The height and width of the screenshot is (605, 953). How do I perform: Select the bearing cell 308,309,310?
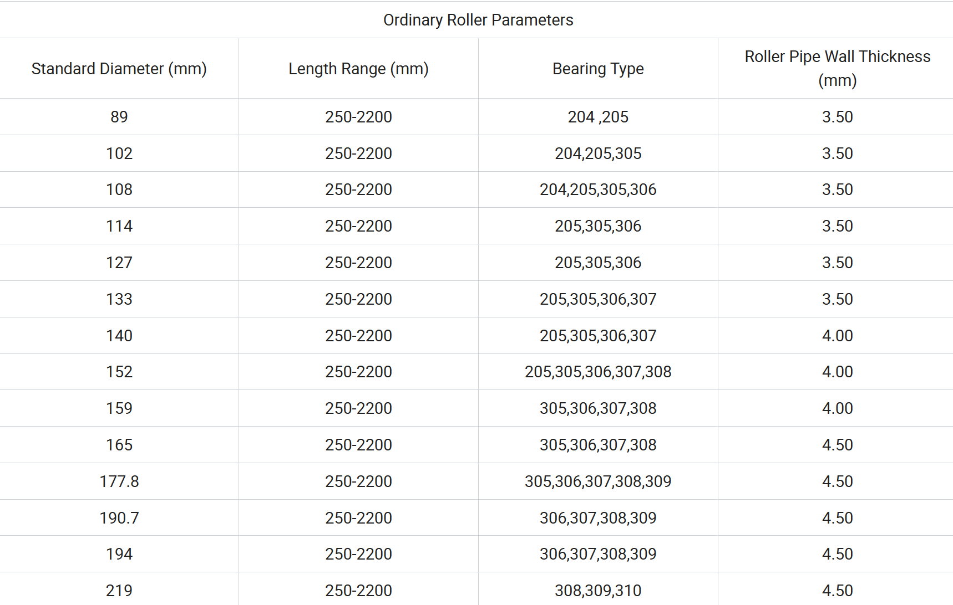[598, 591]
